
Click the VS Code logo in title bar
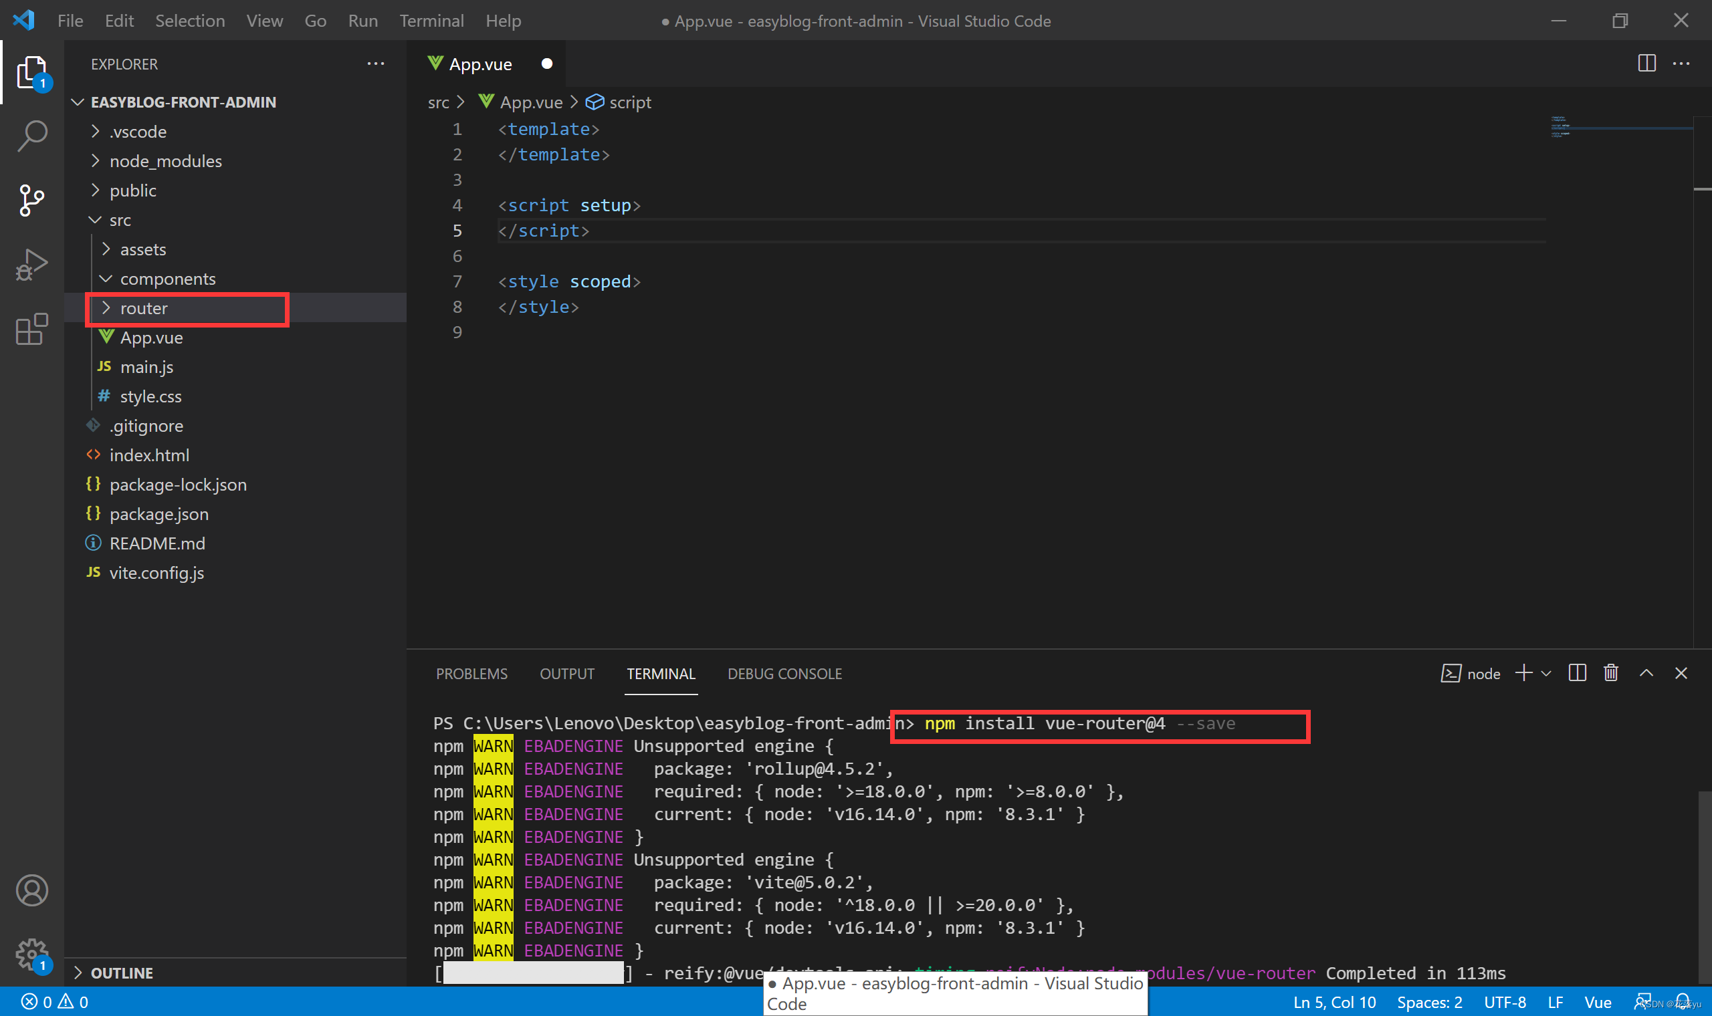pos(24,21)
